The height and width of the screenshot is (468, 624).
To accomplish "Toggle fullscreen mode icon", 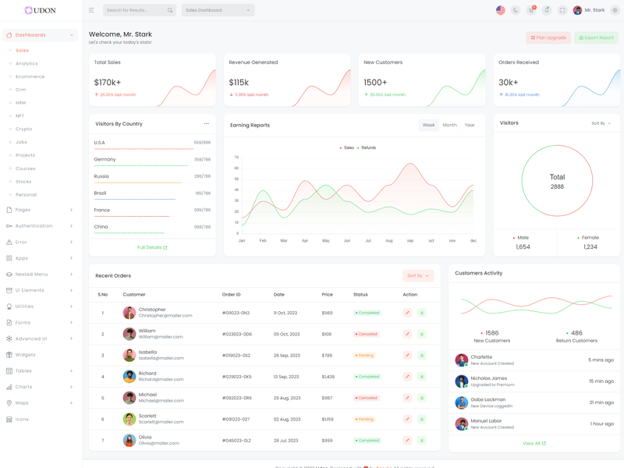I will point(562,10).
